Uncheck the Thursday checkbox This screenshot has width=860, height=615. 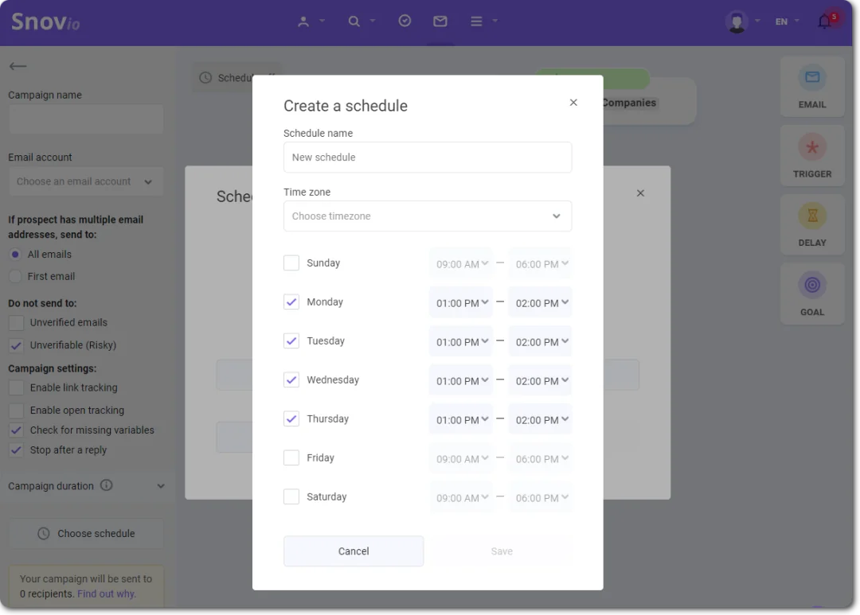291,418
